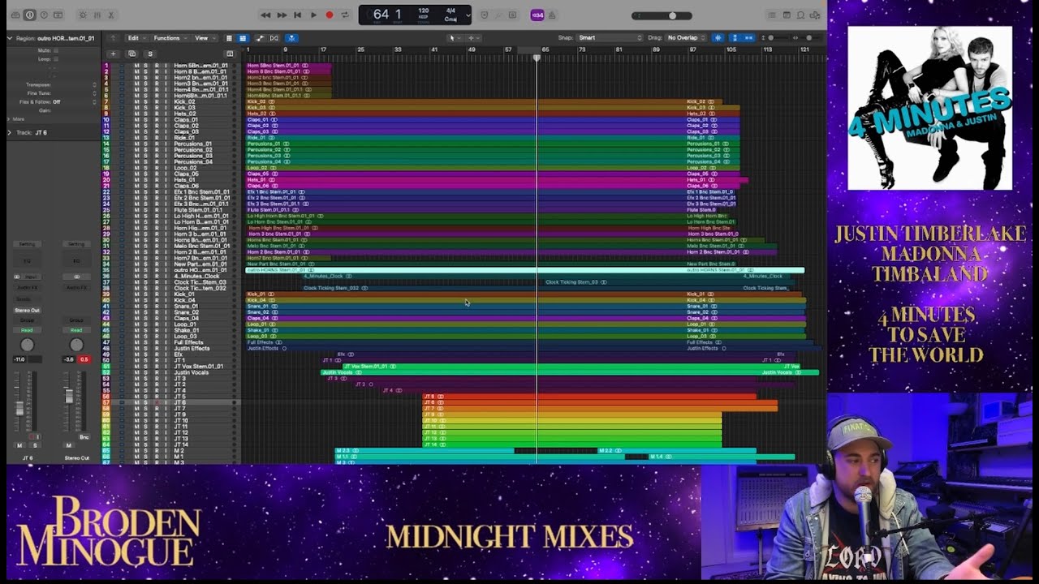The width and height of the screenshot is (1039, 584).
Task: Open Quick Help in the control bar
Action: pyautogui.click(x=42, y=15)
